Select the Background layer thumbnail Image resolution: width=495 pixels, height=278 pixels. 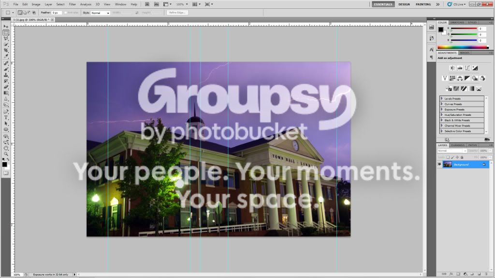(447, 164)
